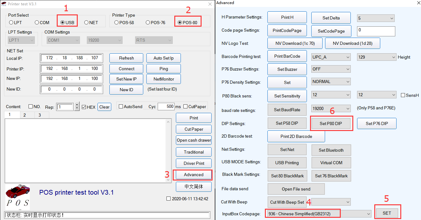Open the barcode Height 129 dropdown
The height and width of the screenshot is (220, 421).
click(x=376, y=57)
